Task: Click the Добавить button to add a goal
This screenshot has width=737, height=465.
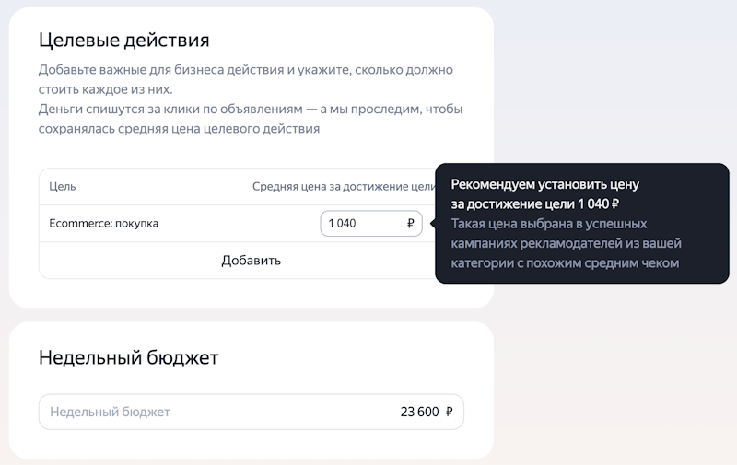Action: (x=251, y=261)
